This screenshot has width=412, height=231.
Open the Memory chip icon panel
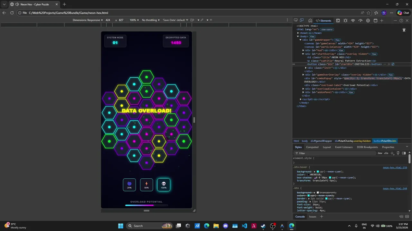click(368, 21)
